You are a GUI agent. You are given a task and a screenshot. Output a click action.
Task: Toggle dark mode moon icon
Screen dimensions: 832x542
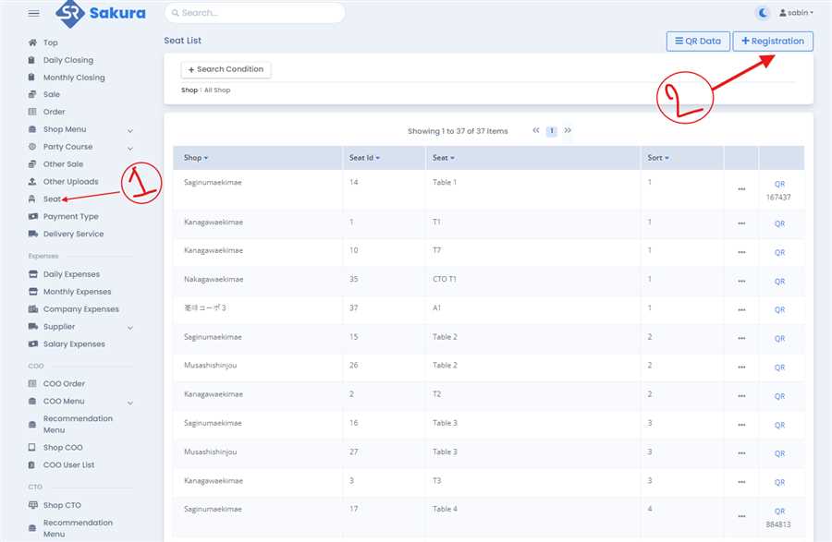pos(763,13)
